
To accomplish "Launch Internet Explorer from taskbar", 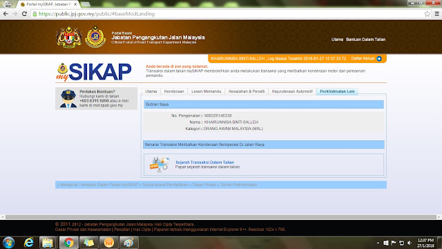I will [x=29, y=243].
